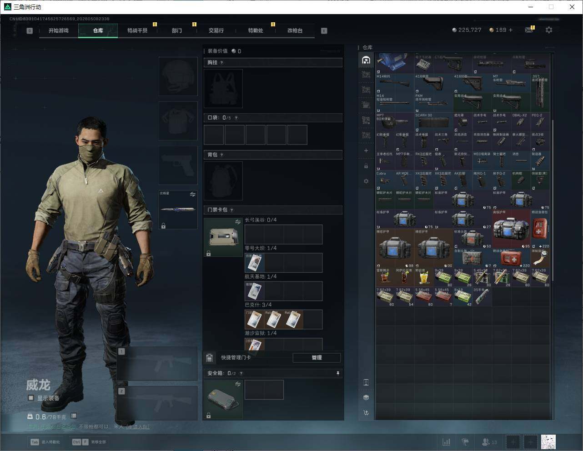The height and width of the screenshot is (451, 583).
Task: Open the friends list icon showing 13
Action: coord(489,442)
